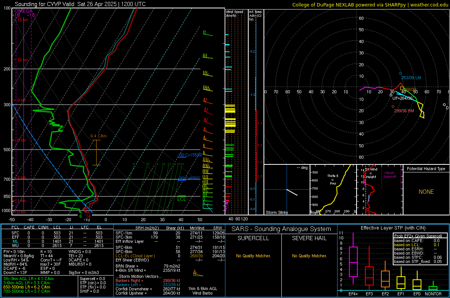
Task: Click the 'Eff Shear (EBWD)' row
Action: tap(170, 260)
